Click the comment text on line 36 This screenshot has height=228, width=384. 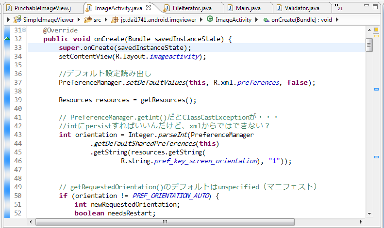(105, 74)
